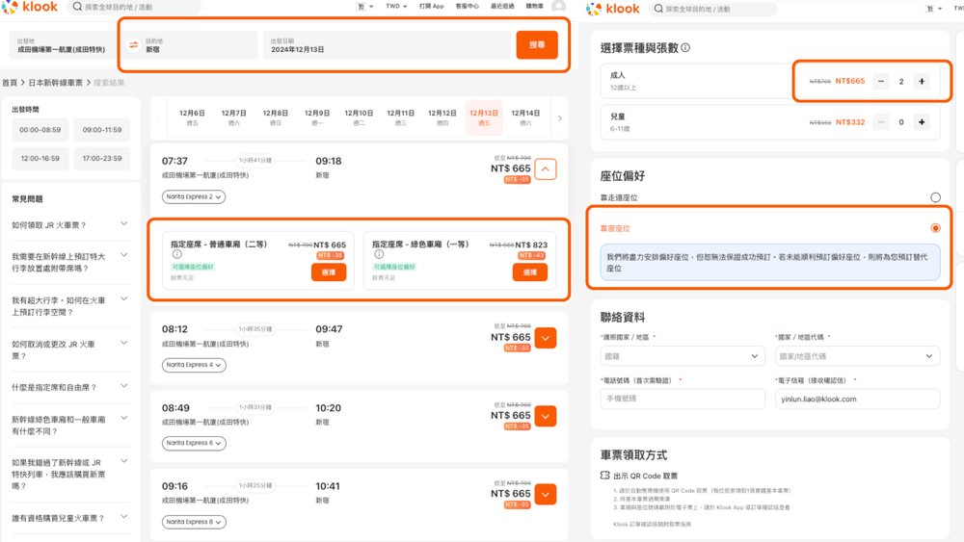
Task: Click info icon for 指定座席 普通車廂（二等）
Action: pyautogui.click(x=177, y=254)
